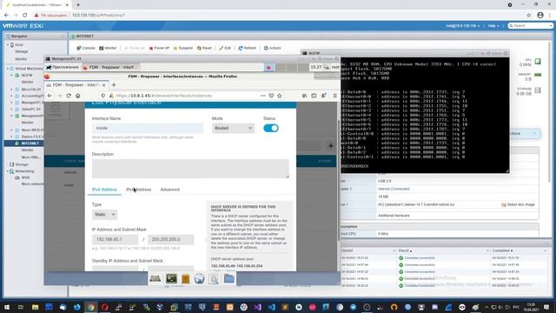This screenshot has width=556, height=313.
Task: Select FDM firepower window in XFCE panel
Action: point(110,67)
